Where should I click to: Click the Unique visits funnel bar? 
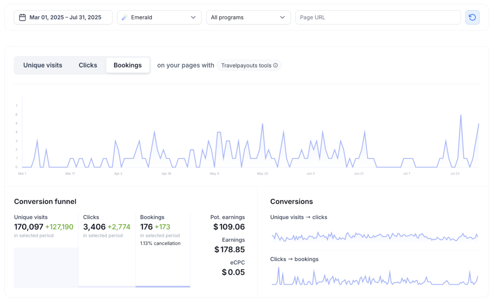point(46,267)
